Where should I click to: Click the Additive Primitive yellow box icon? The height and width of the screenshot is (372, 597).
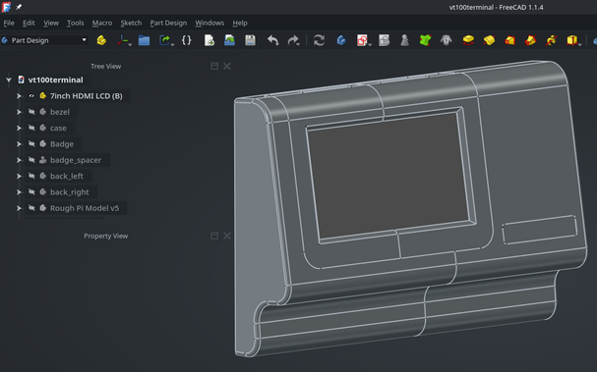coord(571,40)
